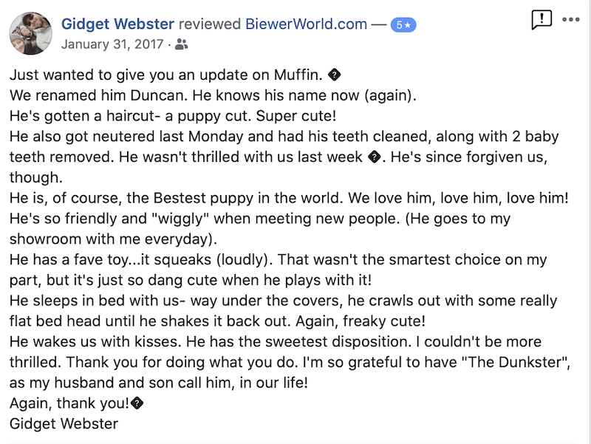Click the emoji symbol after "Muffin."

(x=334, y=76)
